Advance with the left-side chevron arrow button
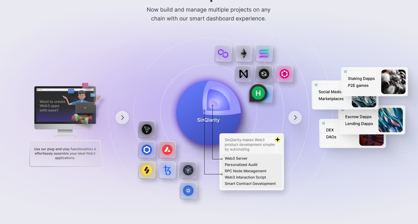 pyautogui.click(x=122, y=117)
